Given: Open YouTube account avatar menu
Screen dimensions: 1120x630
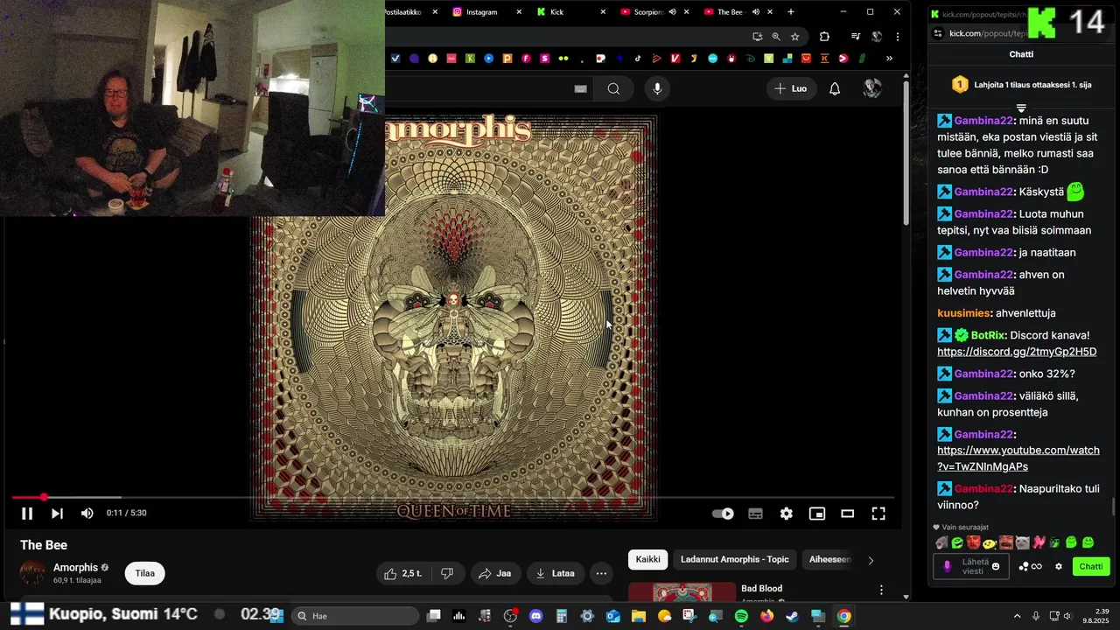Looking at the screenshot, I should [871, 88].
